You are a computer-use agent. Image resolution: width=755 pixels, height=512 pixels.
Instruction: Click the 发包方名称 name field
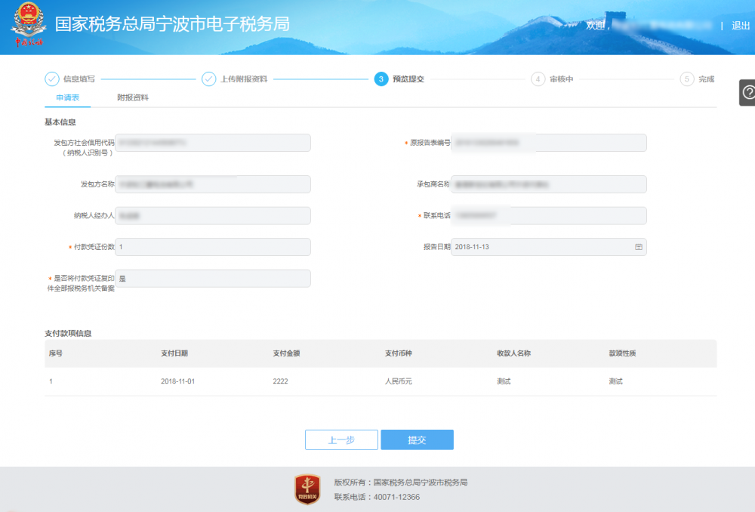(212, 184)
